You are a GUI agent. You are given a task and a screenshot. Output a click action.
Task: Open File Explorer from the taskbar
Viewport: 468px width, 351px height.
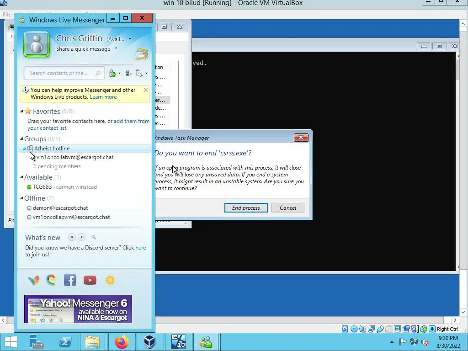92,342
